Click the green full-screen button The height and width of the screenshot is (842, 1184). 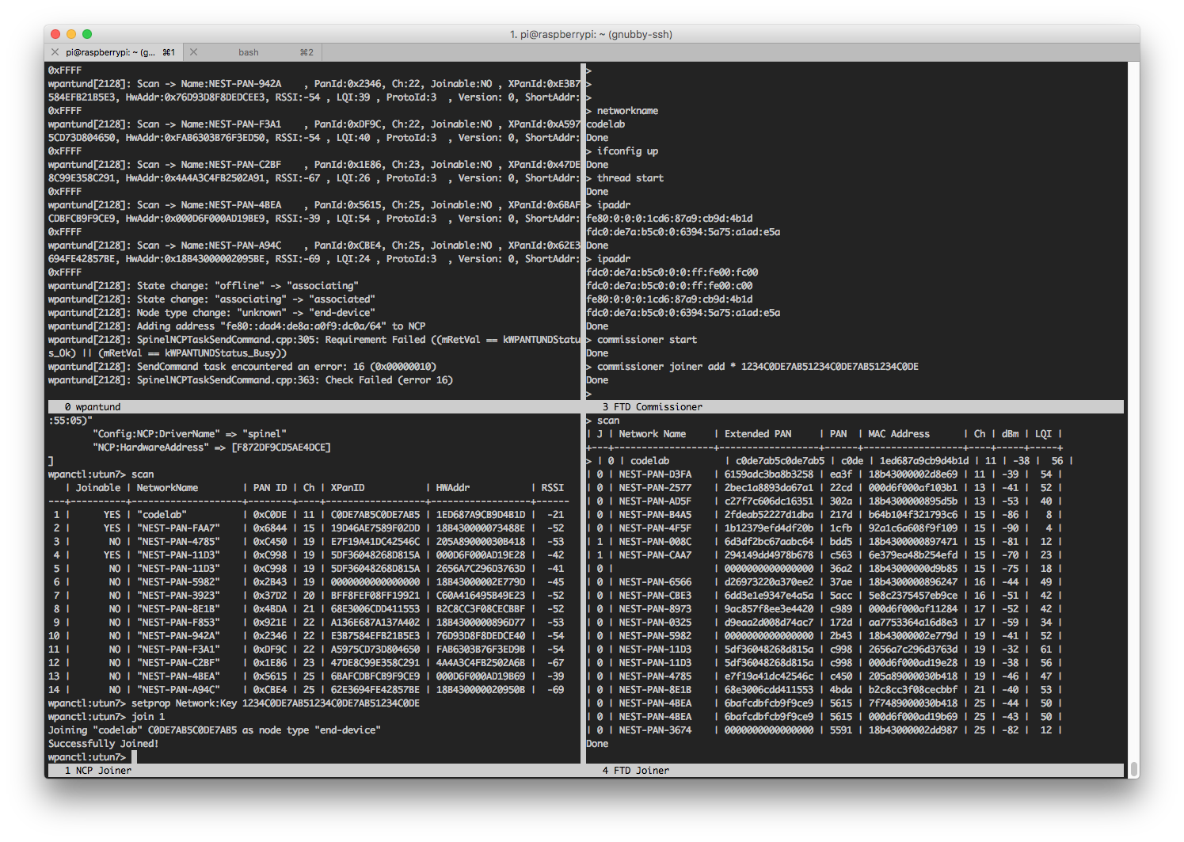click(87, 34)
